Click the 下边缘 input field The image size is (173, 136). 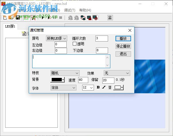coord(102,51)
